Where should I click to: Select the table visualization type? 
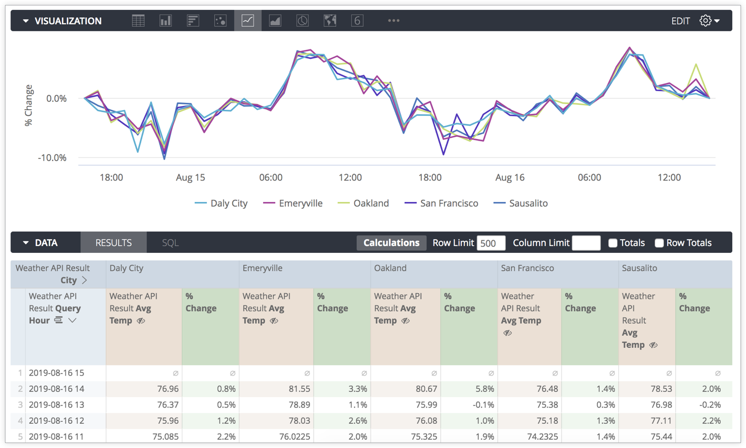click(x=138, y=20)
